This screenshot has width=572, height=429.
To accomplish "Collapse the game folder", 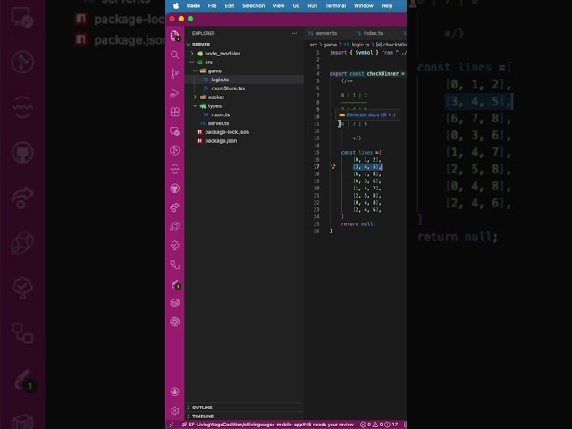I will point(196,71).
